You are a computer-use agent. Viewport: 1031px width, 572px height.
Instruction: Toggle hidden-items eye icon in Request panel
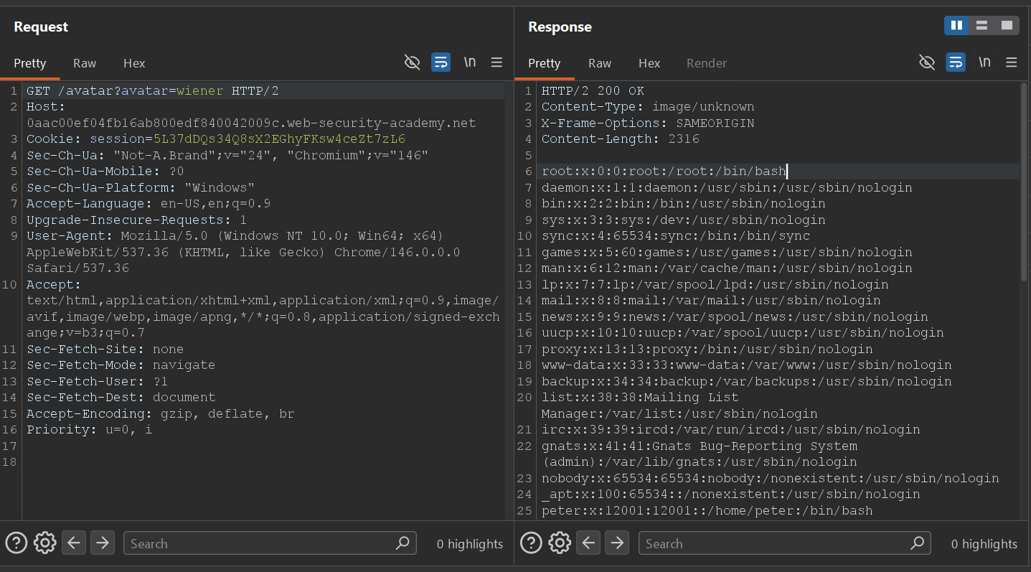point(412,62)
